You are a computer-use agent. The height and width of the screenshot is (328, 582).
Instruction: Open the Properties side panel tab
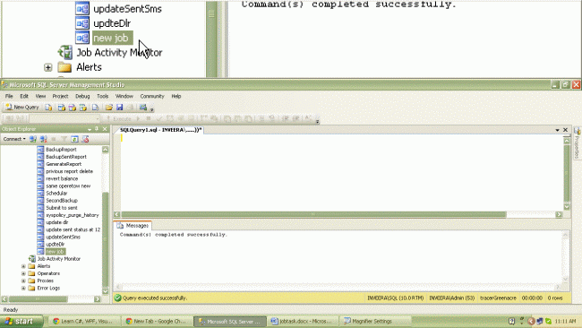click(x=578, y=143)
